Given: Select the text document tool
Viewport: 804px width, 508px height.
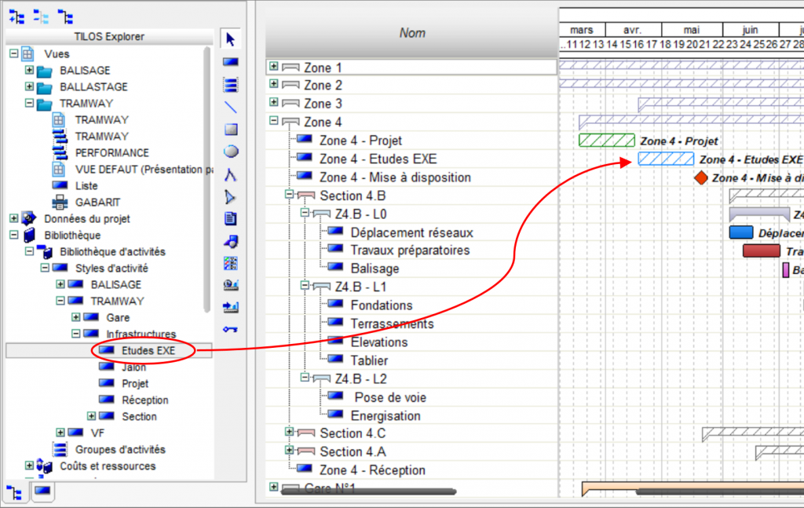Looking at the screenshot, I should [x=230, y=219].
